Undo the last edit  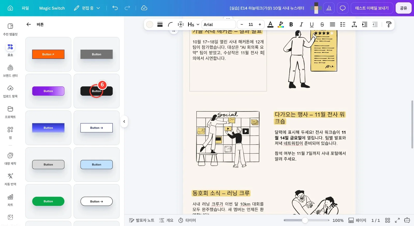pyautogui.click(x=115, y=8)
